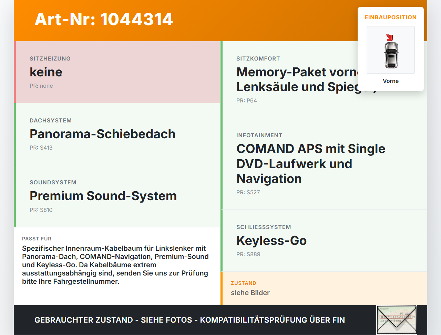Image resolution: width=441 pixels, height=335 pixels.
Task: Open the vehicle registration envelope thumbnail
Action: click(x=397, y=320)
